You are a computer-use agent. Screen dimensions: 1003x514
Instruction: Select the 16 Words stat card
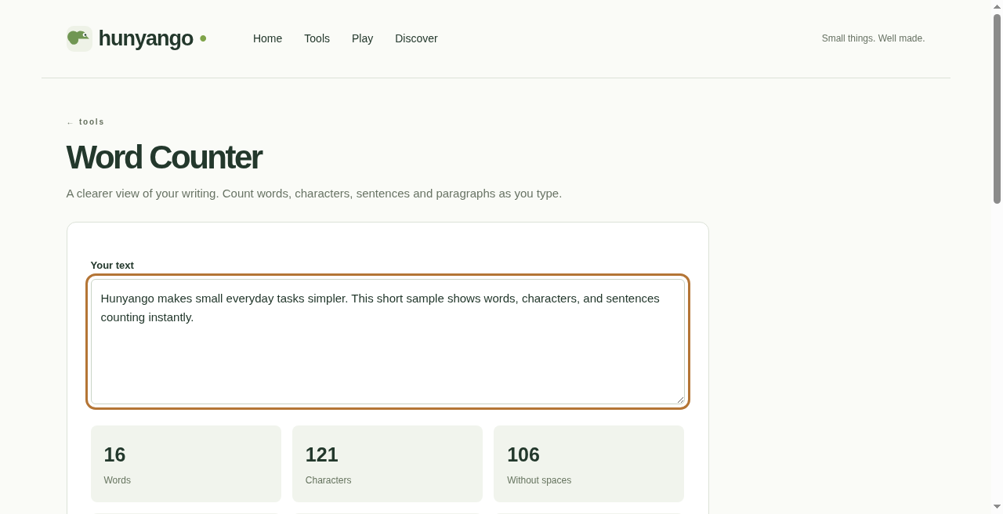(186, 464)
